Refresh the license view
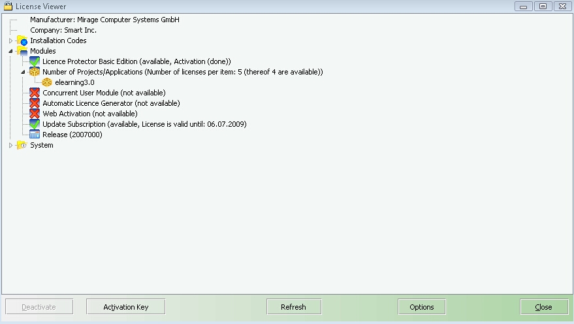The height and width of the screenshot is (324, 574). [294, 307]
